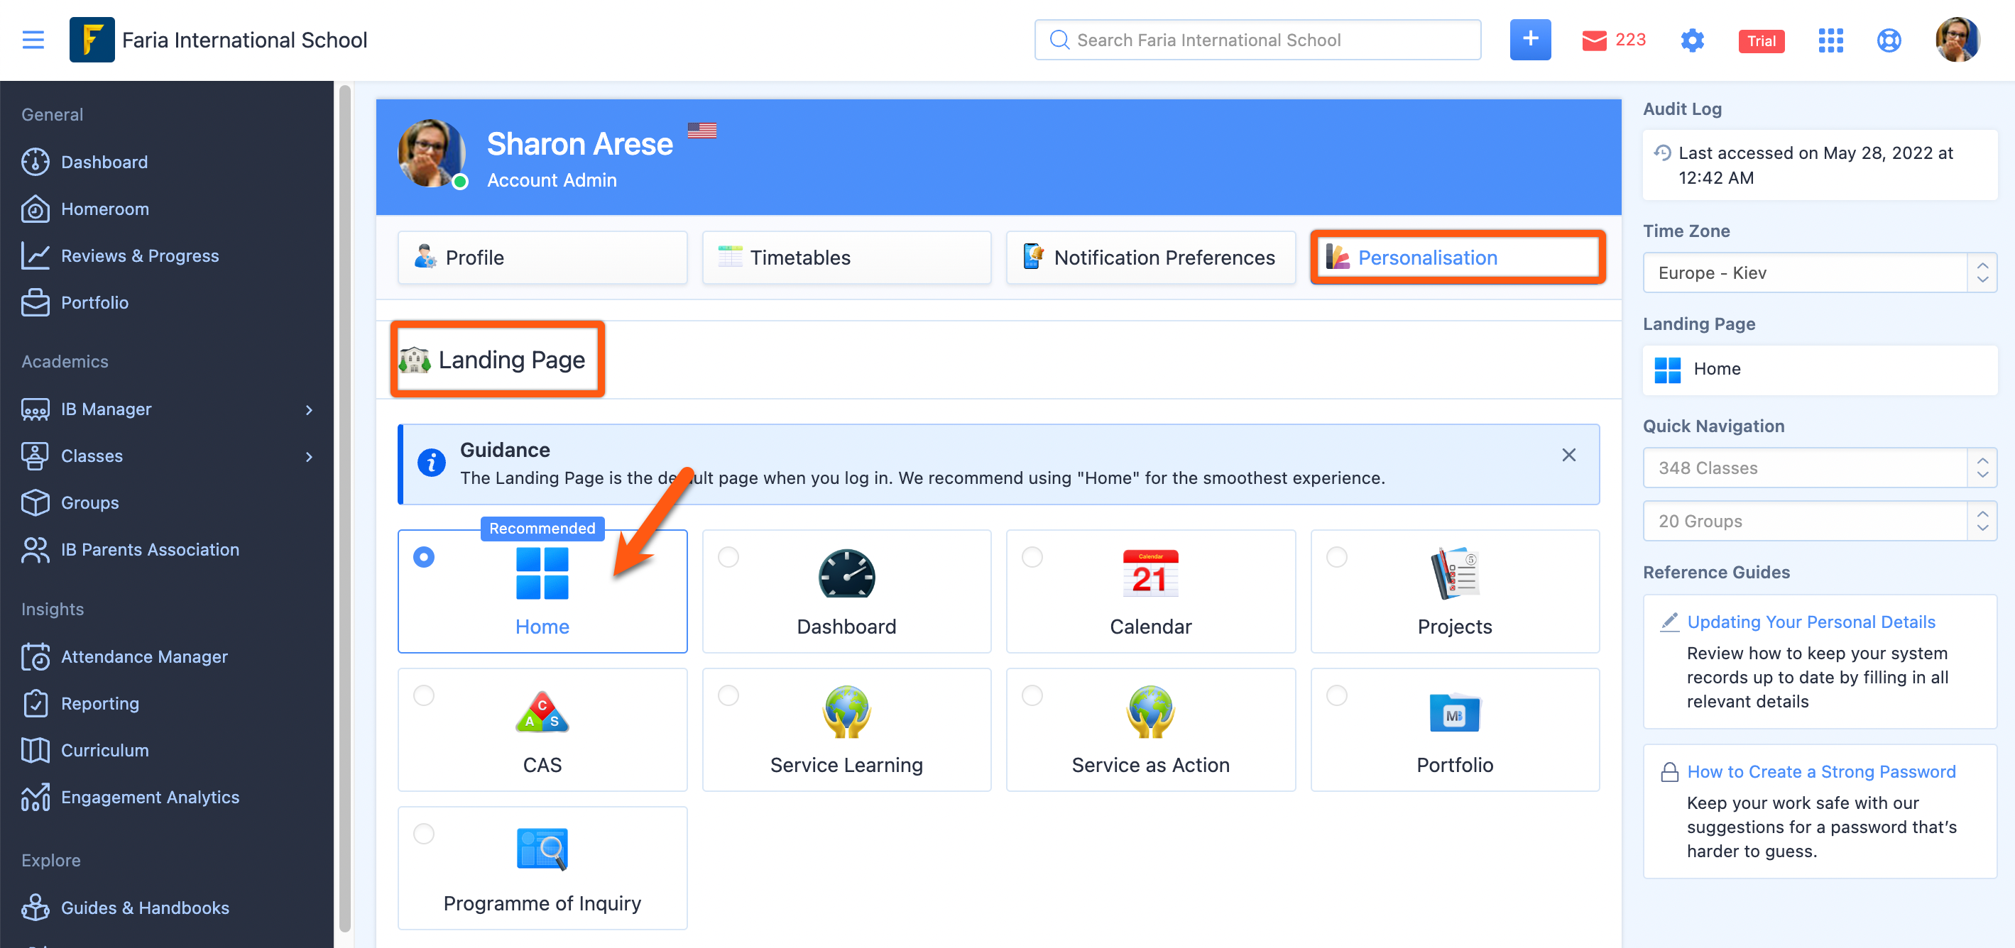Open settings gear icon
Screen dimensions: 2015x948
[1692, 40]
